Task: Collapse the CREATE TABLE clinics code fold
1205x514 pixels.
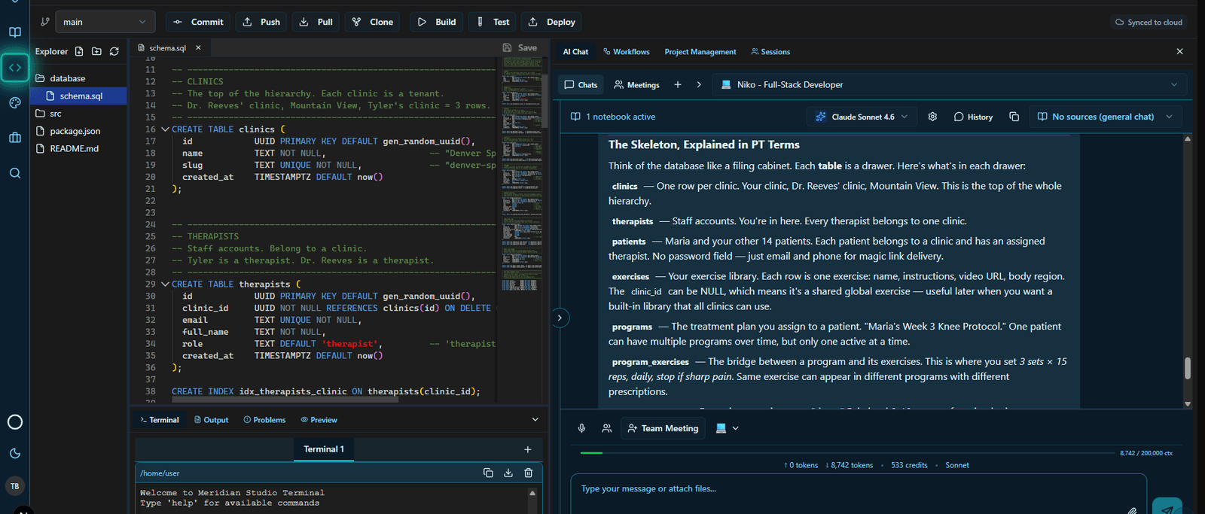Action: [165, 129]
